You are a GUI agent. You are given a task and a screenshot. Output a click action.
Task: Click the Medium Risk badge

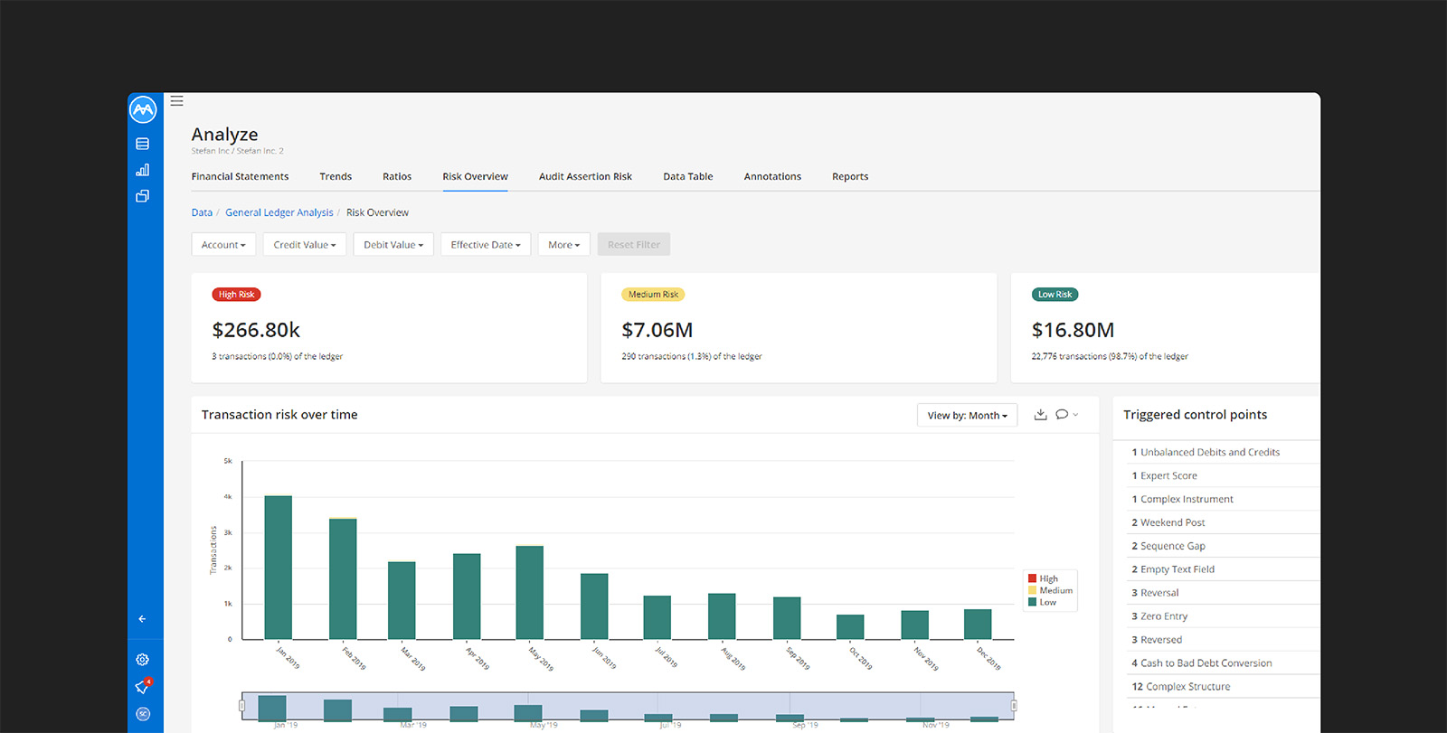(653, 295)
